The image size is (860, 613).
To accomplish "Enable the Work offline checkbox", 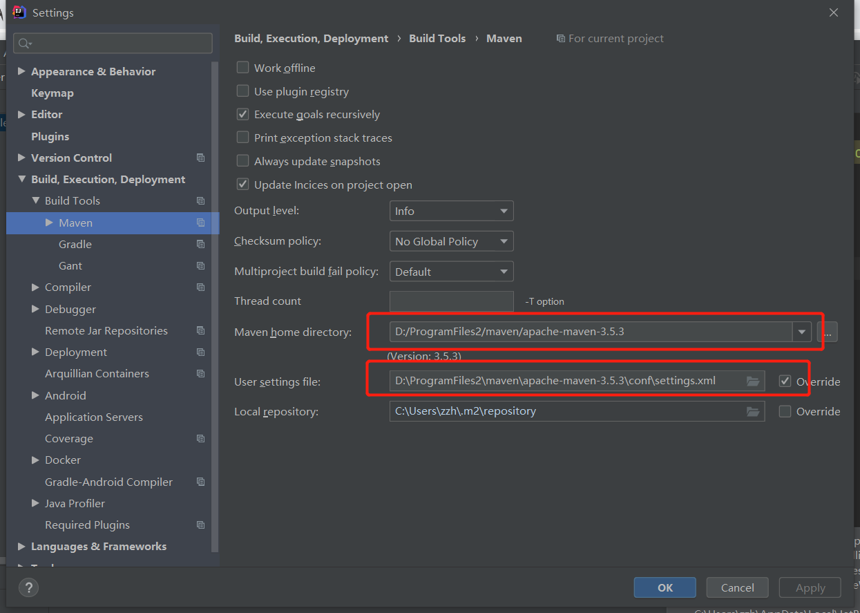I will pos(242,68).
